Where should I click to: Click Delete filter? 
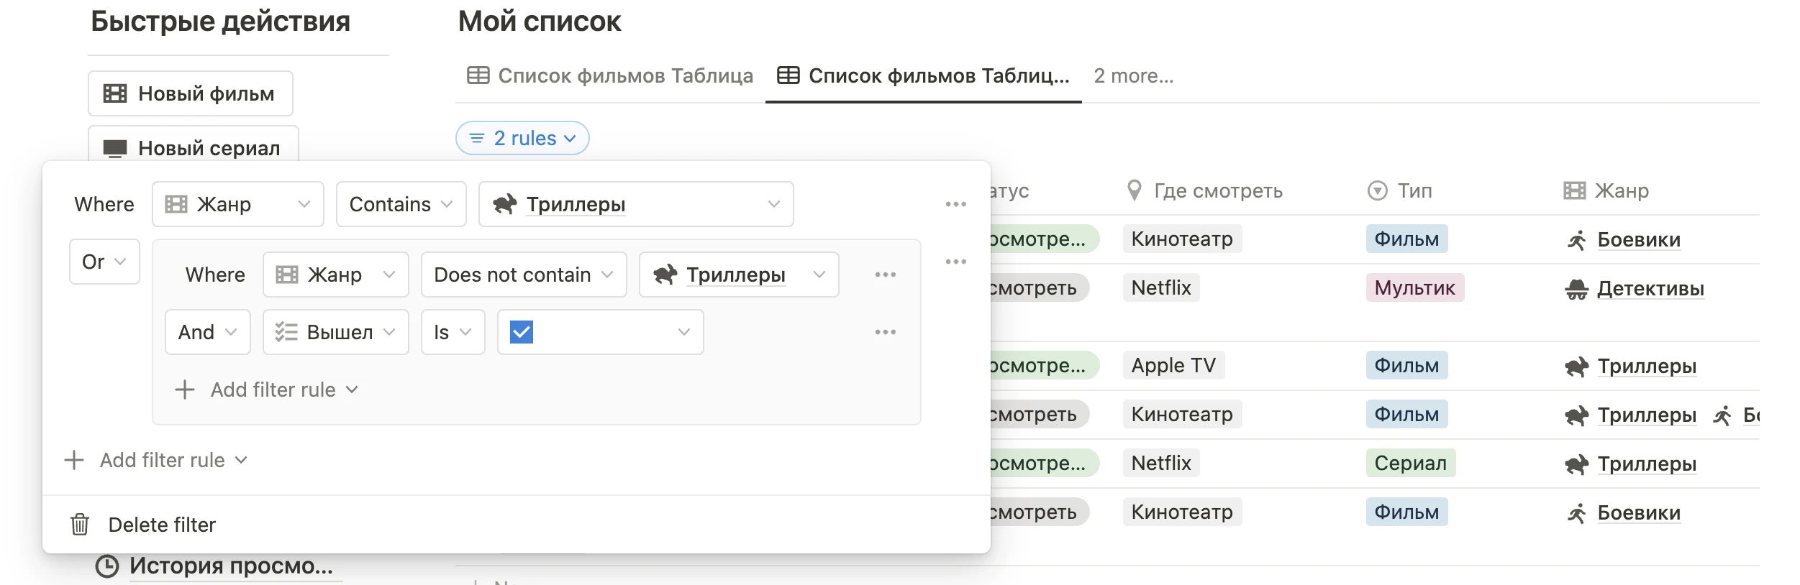(x=162, y=525)
